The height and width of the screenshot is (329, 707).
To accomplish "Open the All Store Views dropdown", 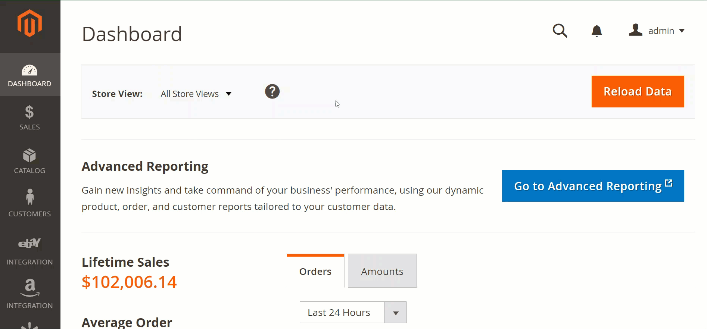I will click(x=196, y=94).
